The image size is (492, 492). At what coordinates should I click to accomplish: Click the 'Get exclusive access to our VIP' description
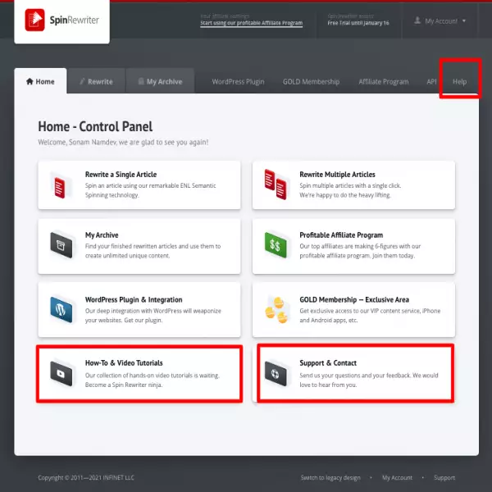point(370,316)
